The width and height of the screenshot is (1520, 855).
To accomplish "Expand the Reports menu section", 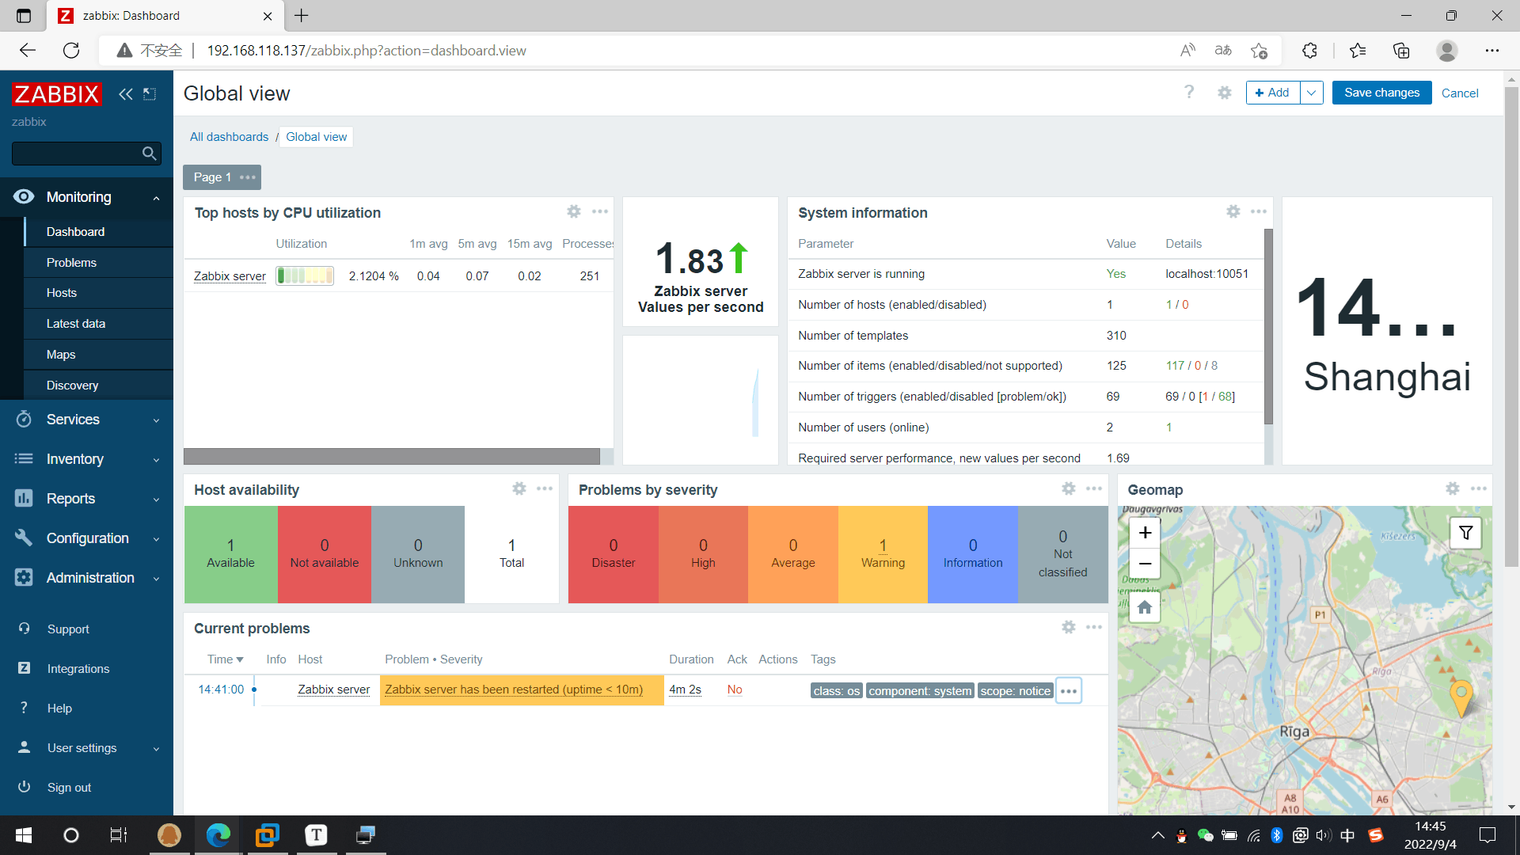I will pyautogui.click(x=157, y=500).
